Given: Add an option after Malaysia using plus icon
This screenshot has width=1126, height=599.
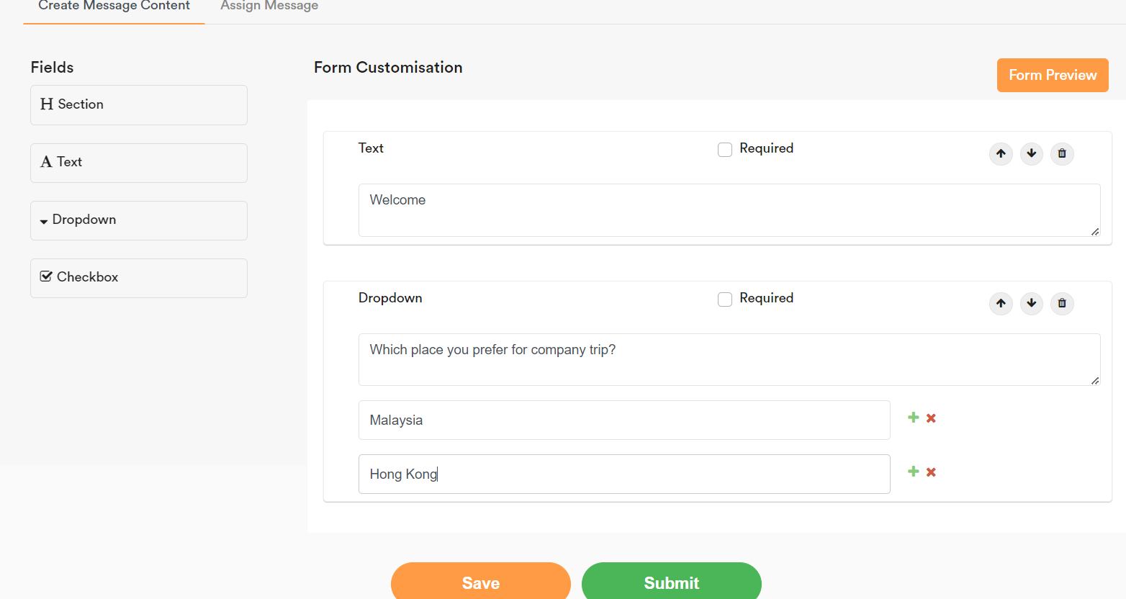Looking at the screenshot, I should tap(913, 417).
